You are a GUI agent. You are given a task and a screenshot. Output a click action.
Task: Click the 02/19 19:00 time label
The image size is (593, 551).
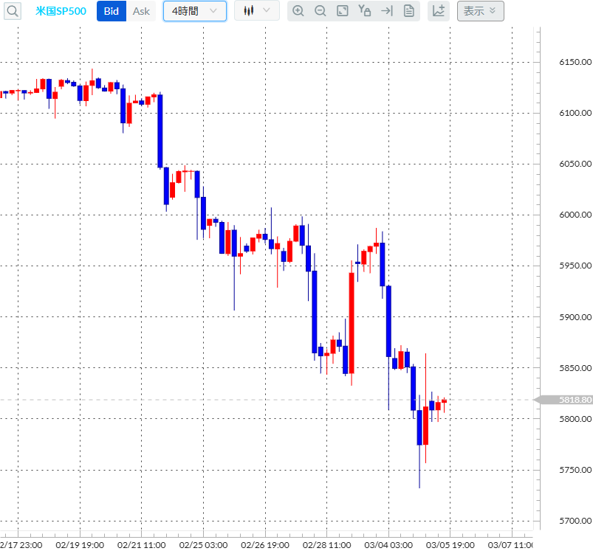(x=80, y=545)
